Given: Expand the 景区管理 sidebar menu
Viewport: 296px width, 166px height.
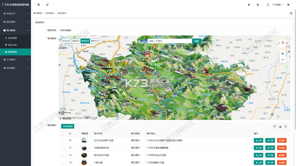Looking at the screenshot, I should point(16,22).
